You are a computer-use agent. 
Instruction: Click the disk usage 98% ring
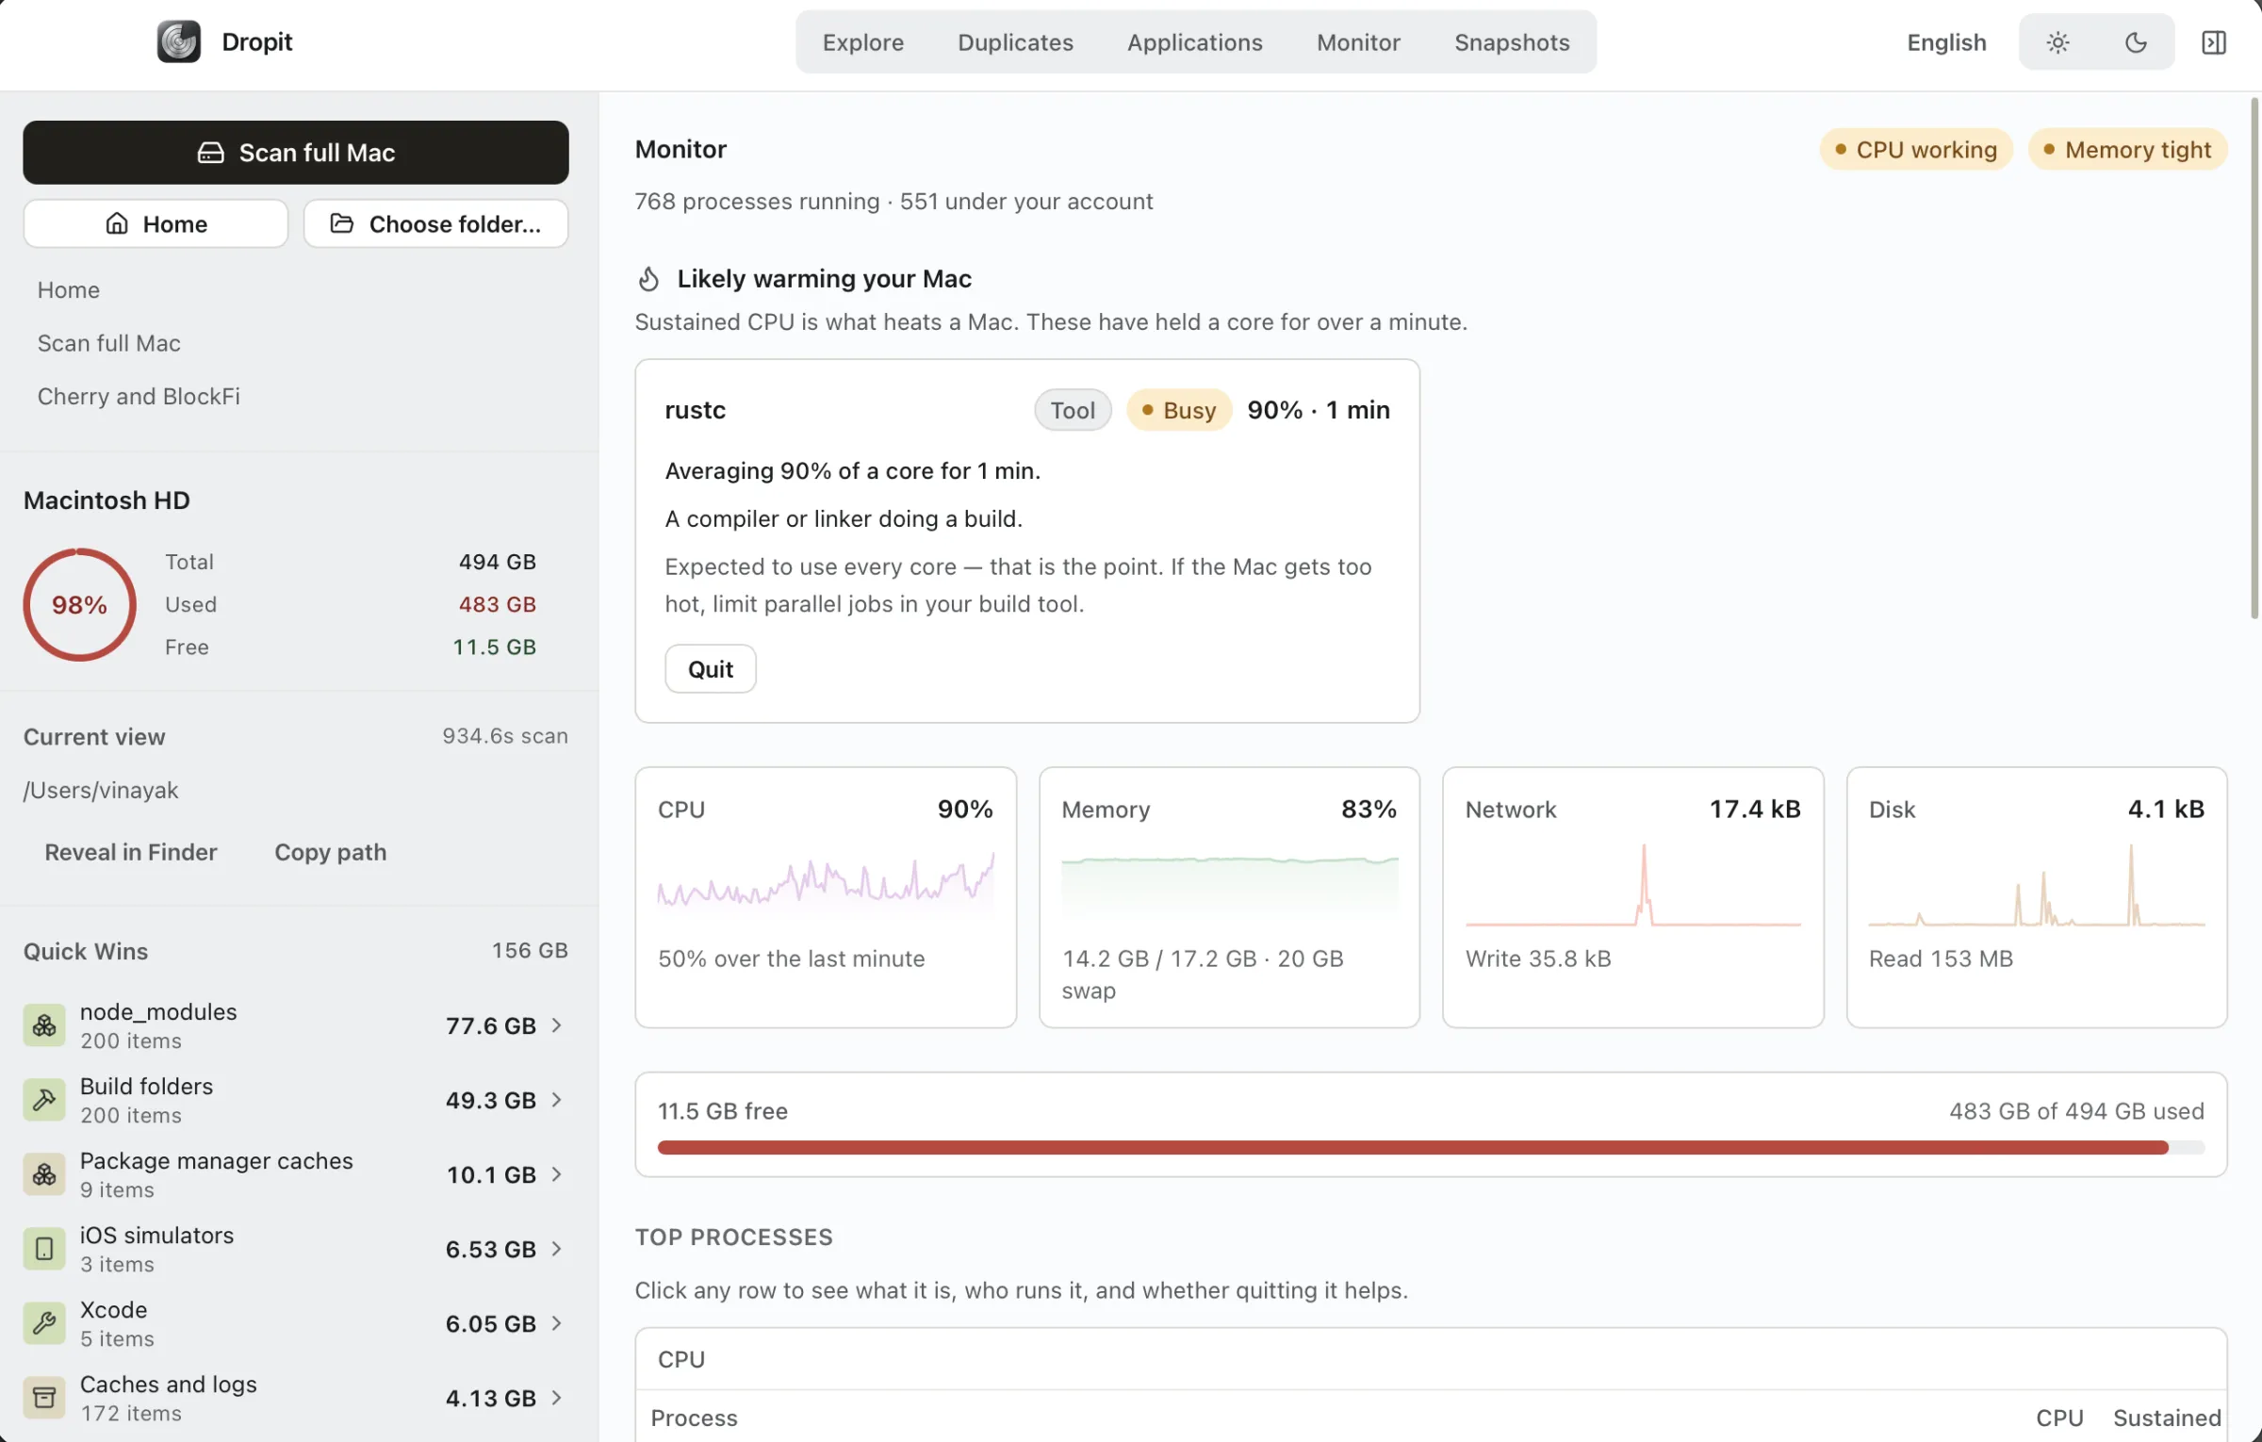point(80,604)
